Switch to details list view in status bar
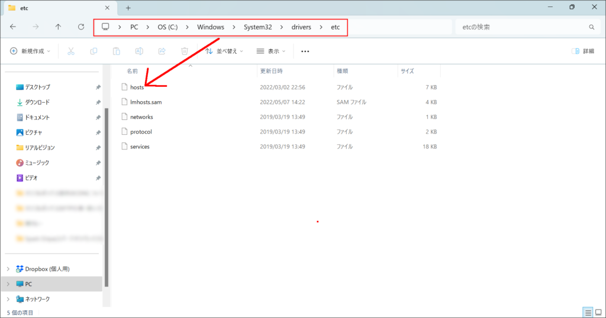Screen dimensions: 606x318 [x=588, y=312]
